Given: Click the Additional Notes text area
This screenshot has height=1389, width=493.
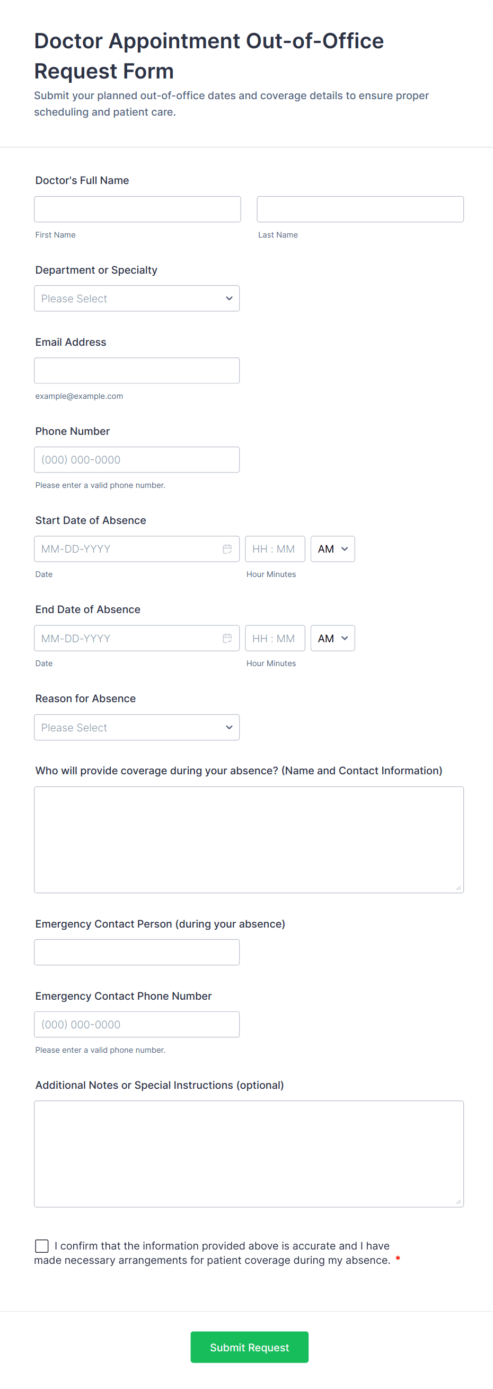Looking at the screenshot, I should click(x=249, y=1154).
